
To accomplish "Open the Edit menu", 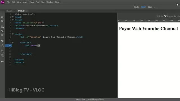I will (x=13, y=2).
